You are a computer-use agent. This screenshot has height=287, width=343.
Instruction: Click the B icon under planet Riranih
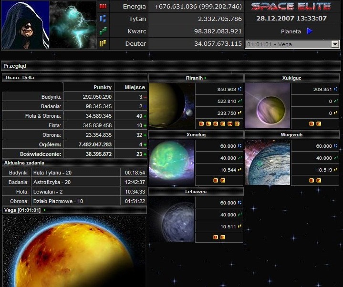pyautogui.click(x=201, y=123)
